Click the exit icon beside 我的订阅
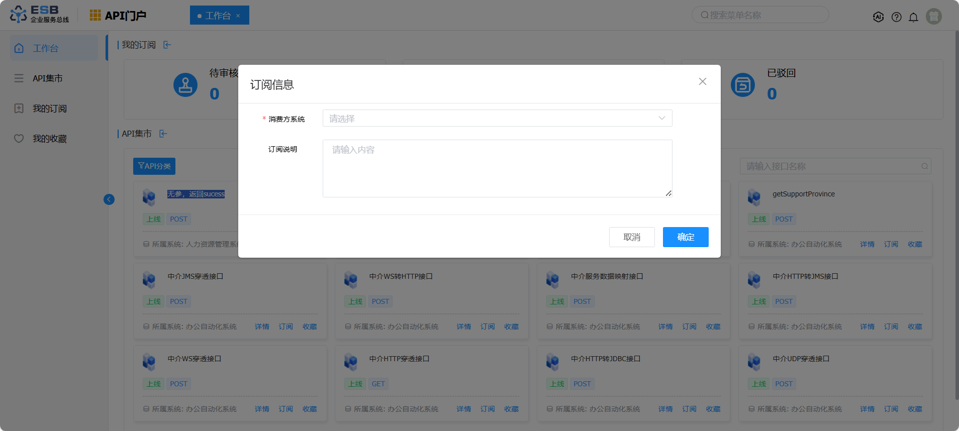This screenshot has height=431, width=959. (x=167, y=45)
